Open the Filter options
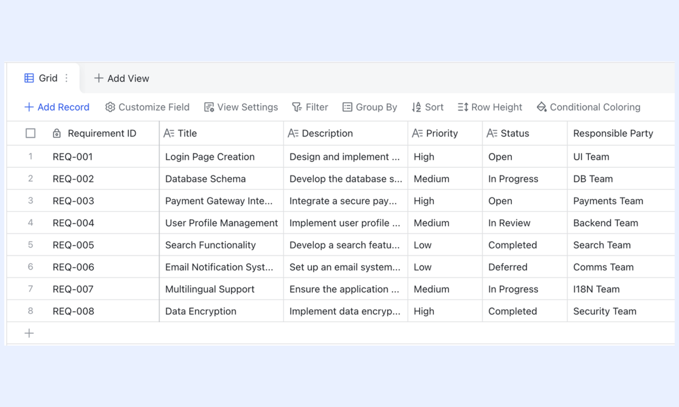This screenshot has width=679, height=407. (x=310, y=107)
